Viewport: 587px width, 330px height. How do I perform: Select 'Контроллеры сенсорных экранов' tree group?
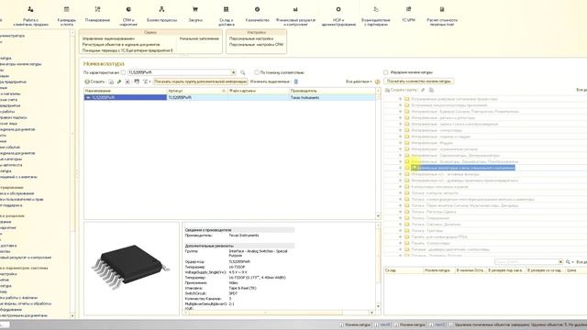[439, 187]
